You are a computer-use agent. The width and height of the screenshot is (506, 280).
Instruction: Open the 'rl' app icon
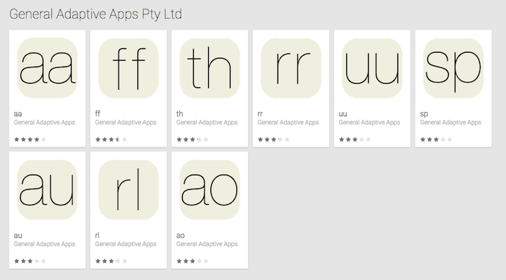[x=129, y=190]
